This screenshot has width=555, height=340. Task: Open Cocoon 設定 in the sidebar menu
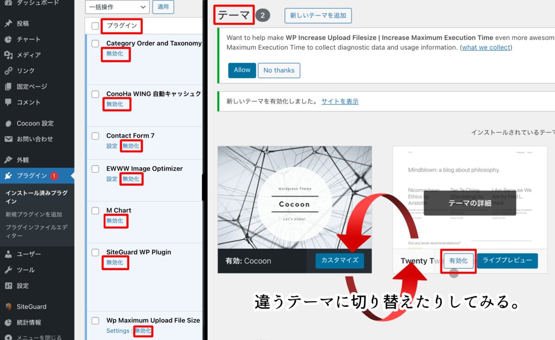click(35, 123)
